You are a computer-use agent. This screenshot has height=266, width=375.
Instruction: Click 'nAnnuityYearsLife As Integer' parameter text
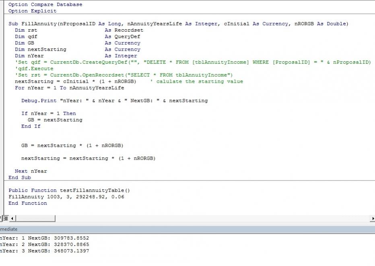(x=172, y=24)
